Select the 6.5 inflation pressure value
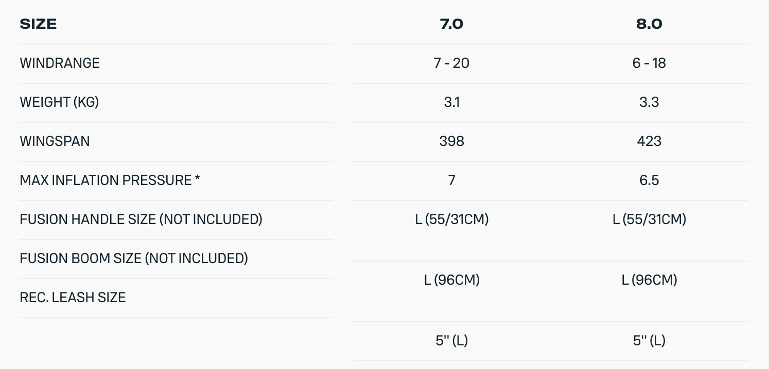The image size is (769, 369). [x=649, y=180]
